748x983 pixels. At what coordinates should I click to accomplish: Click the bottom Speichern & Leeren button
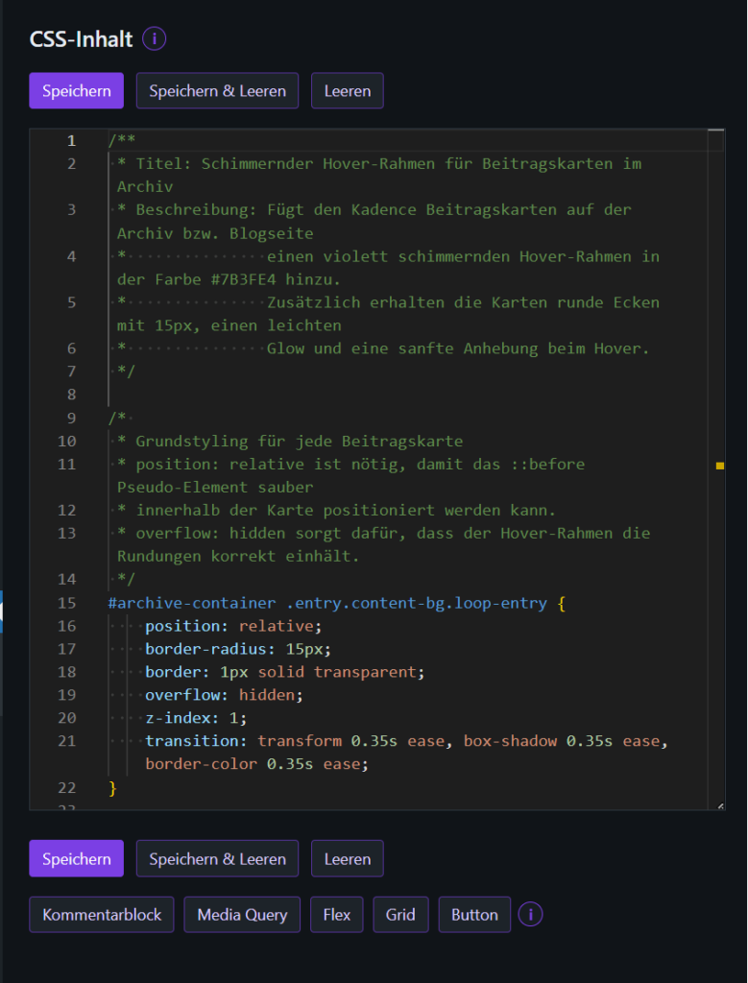point(218,858)
